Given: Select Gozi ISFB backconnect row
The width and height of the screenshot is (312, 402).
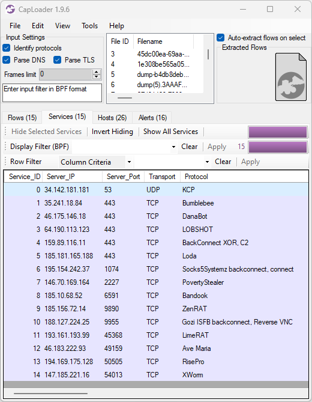Looking at the screenshot, I should click(156, 322).
